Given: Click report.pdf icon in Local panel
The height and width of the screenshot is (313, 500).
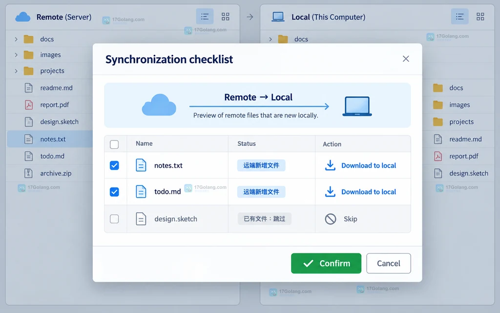Looking at the screenshot, I should (438, 156).
